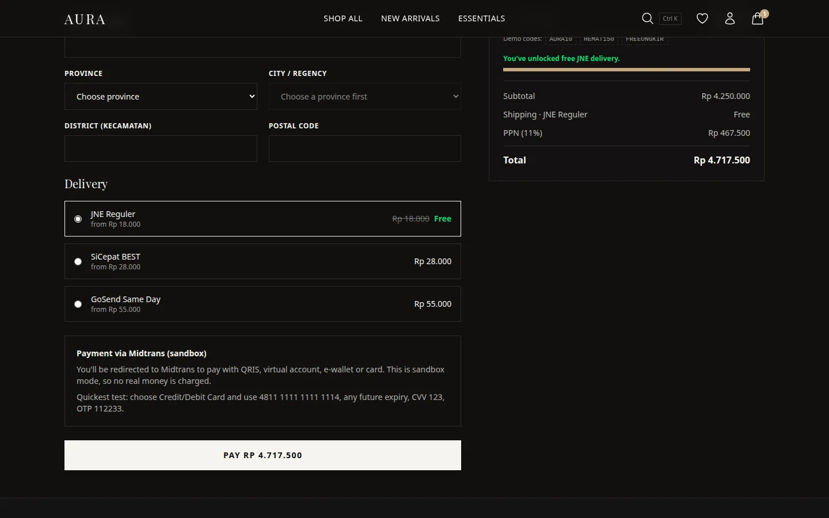This screenshot has height=518, width=829.
Task: Click the Subtotal amount Rp 4.250.000
Action: [x=725, y=96]
